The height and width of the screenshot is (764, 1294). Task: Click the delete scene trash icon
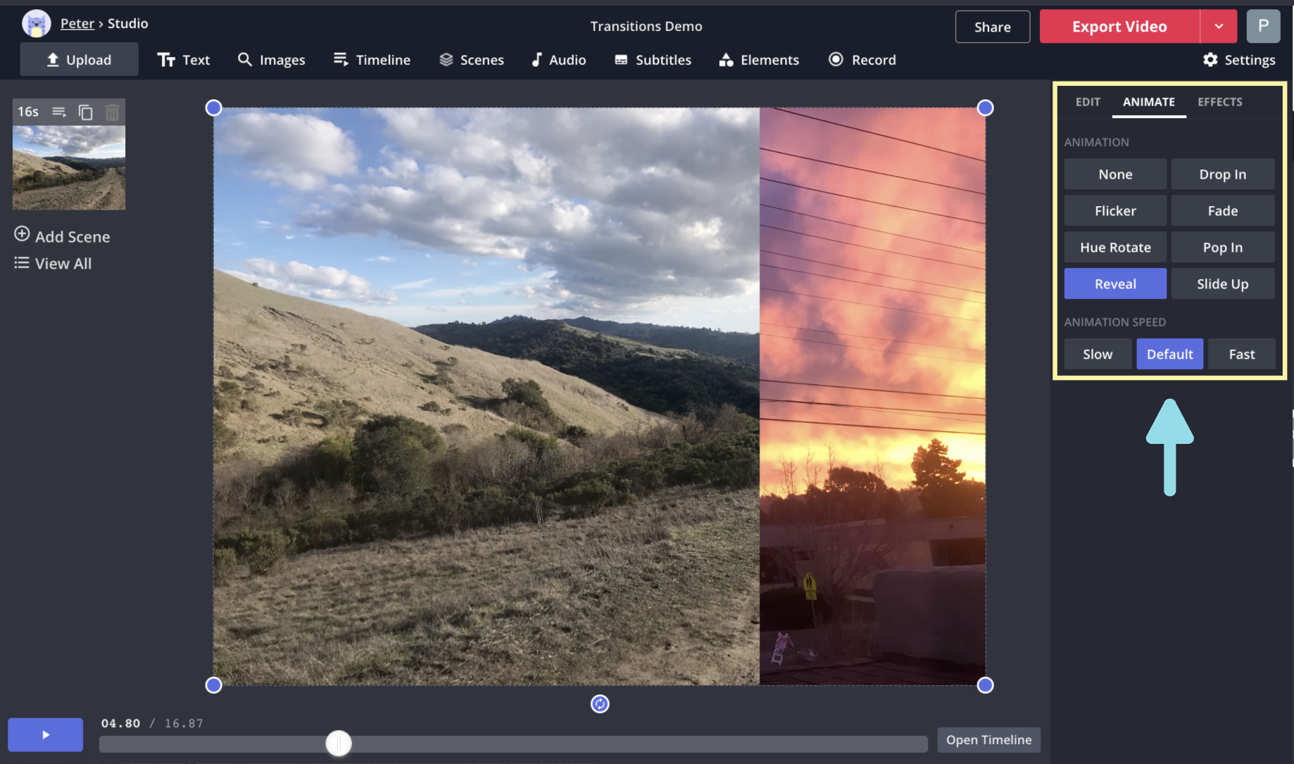[x=112, y=112]
